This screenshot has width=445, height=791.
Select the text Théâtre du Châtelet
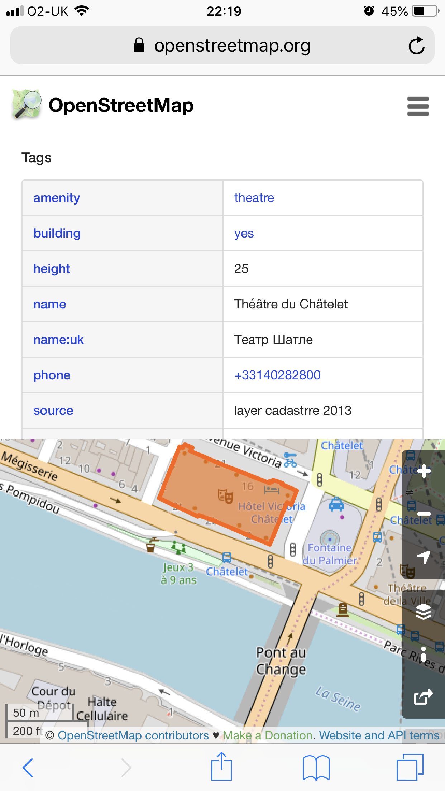[291, 304]
